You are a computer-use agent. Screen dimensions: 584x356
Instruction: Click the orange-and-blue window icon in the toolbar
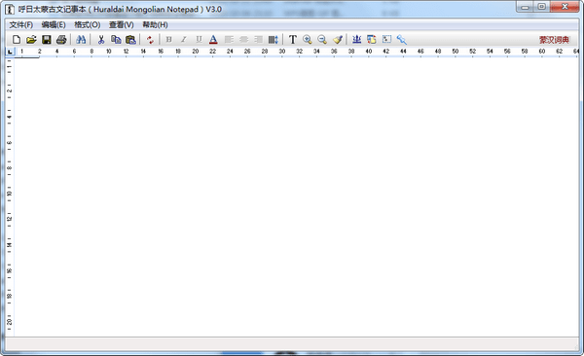[x=372, y=40]
